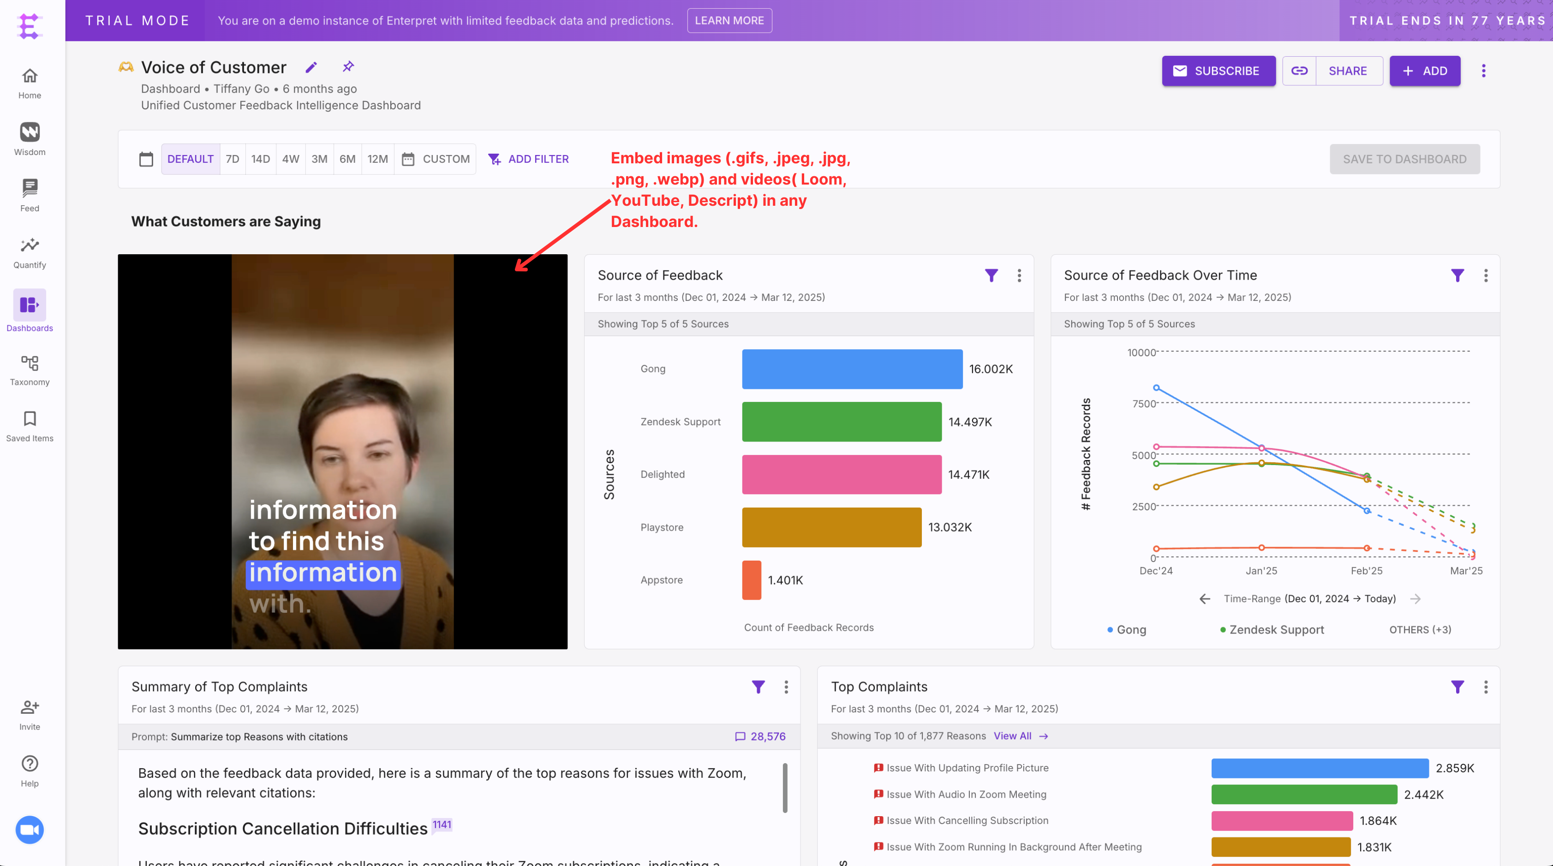The image size is (1553, 866).
Task: Switch to the 12M time range
Action: point(377,159)
